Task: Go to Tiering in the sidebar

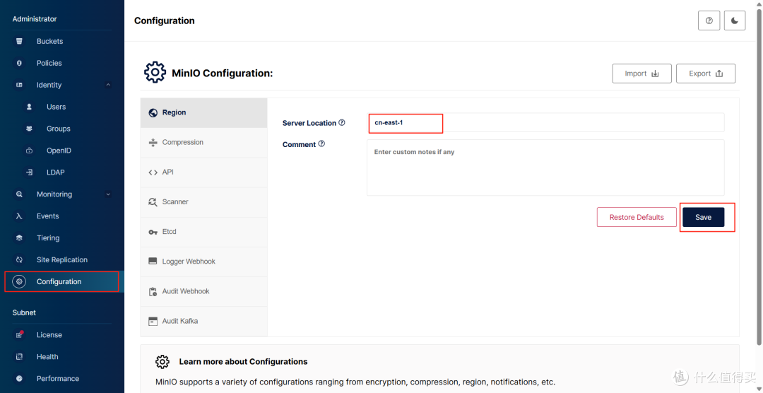Action: [48, 238]
